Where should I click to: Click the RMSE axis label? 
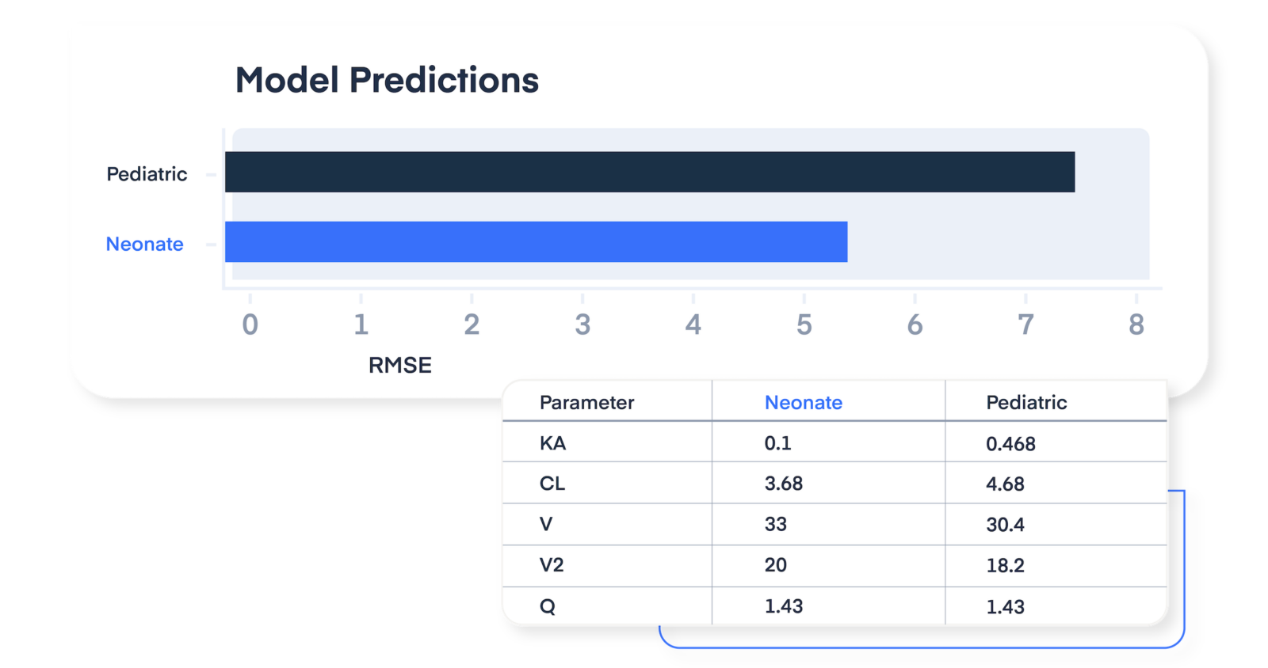(x=400, y=365)
